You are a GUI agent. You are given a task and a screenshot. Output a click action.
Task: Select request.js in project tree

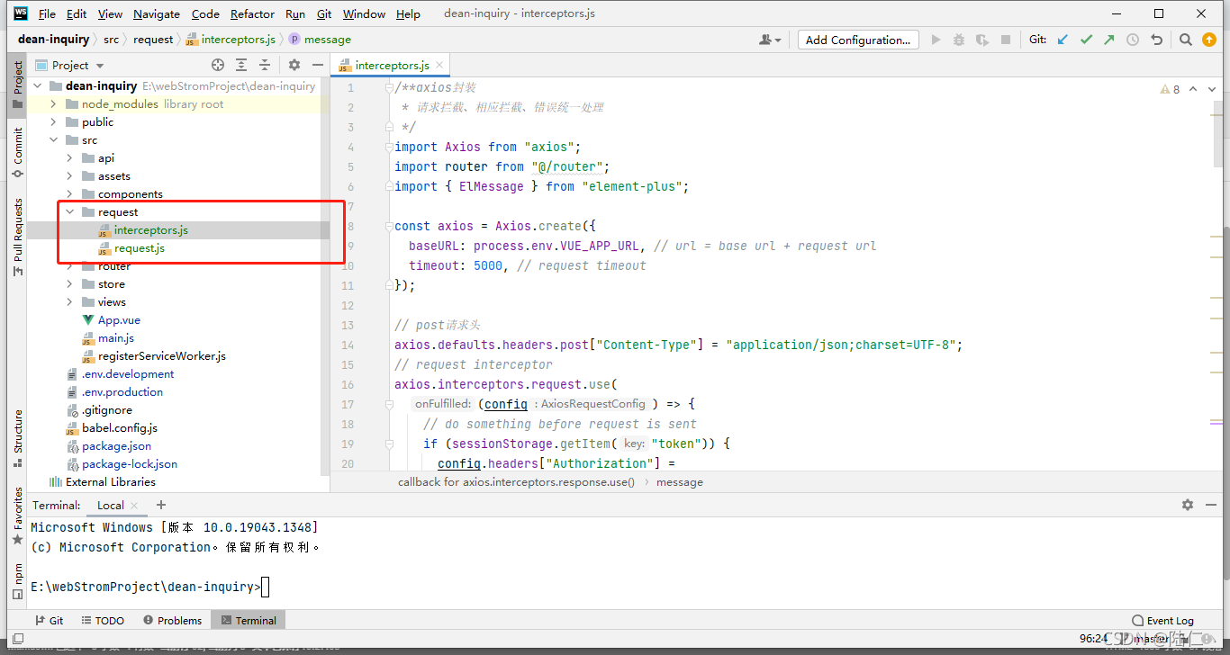click(x=139, y=248)
